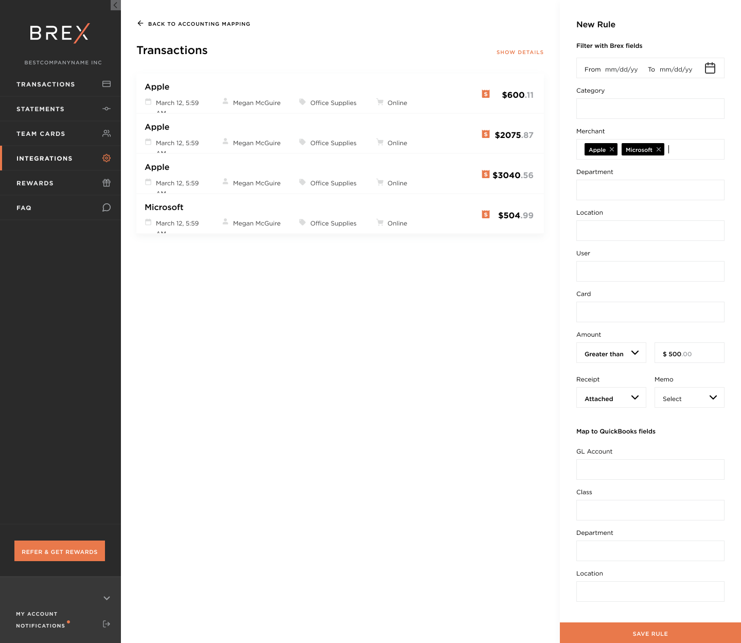
Task: Click tag icon in Microsoft transaction row
Action: click(303, 222)
